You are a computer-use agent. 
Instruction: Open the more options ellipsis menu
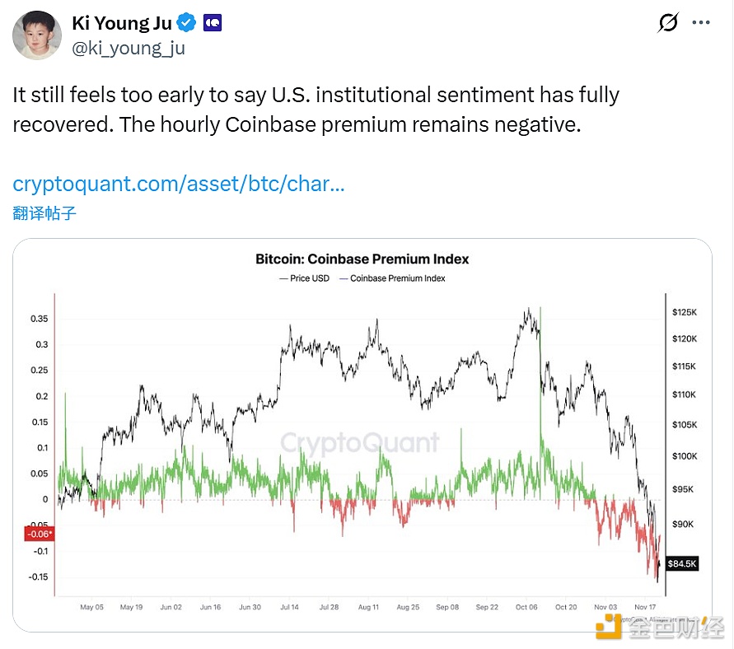702,22
